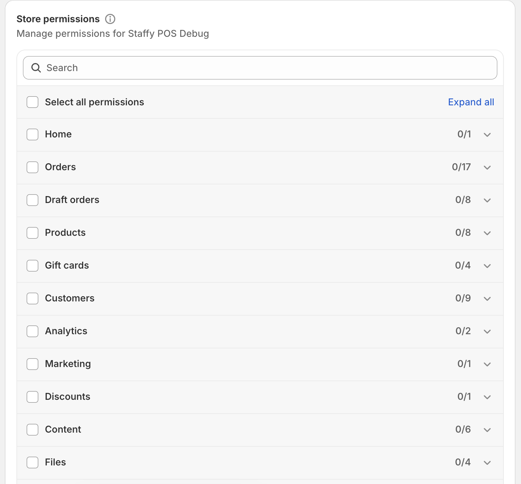Click the info icon beside Store permissions
The width and height of the screenshot is (521, 484).
point(110,19)
